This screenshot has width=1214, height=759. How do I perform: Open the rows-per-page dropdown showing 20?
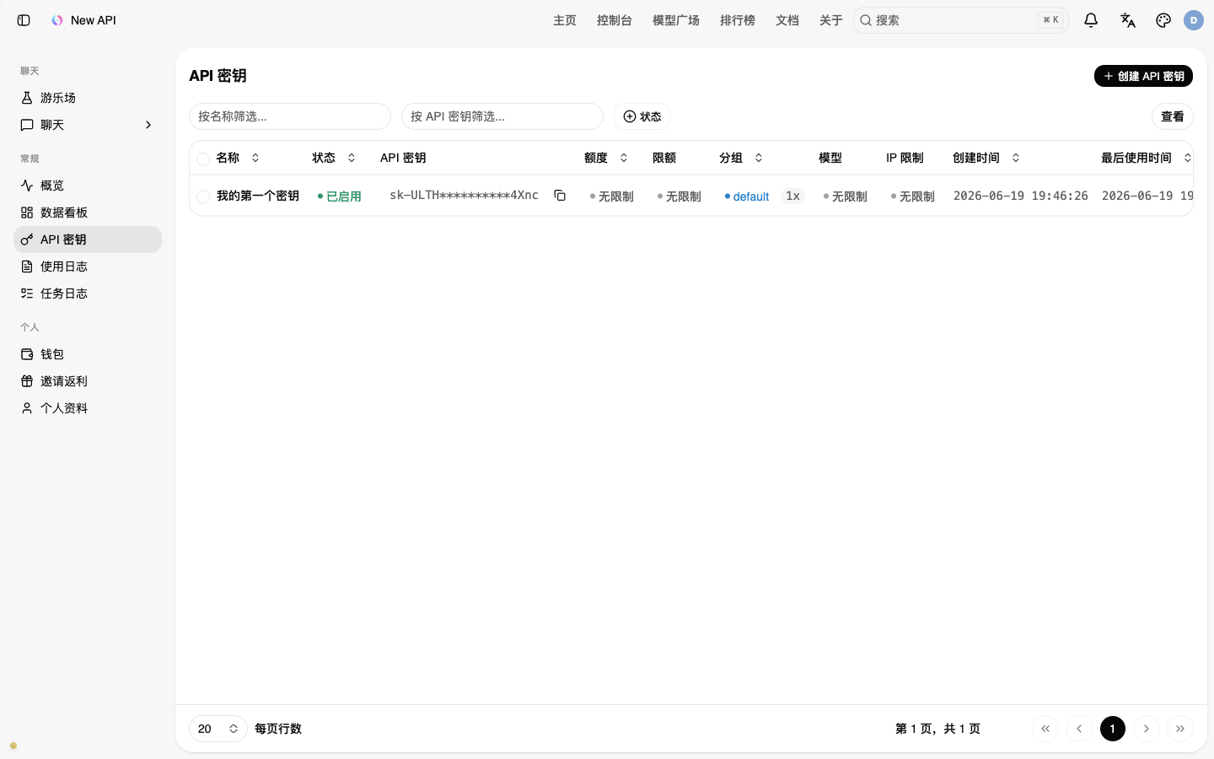click(x=218, y=729)
